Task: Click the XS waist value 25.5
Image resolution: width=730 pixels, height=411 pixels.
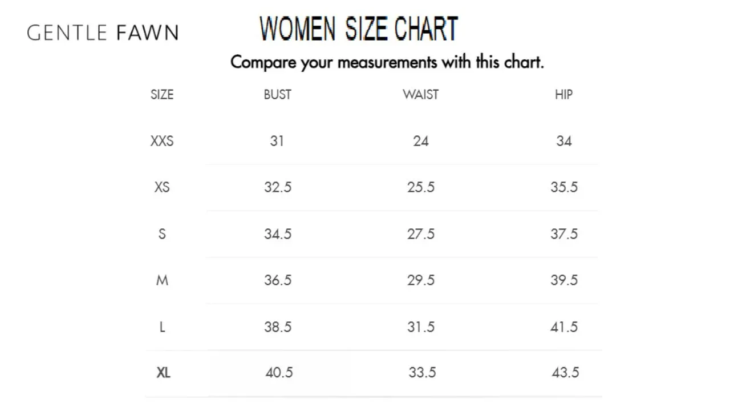Action: point(421,187)
